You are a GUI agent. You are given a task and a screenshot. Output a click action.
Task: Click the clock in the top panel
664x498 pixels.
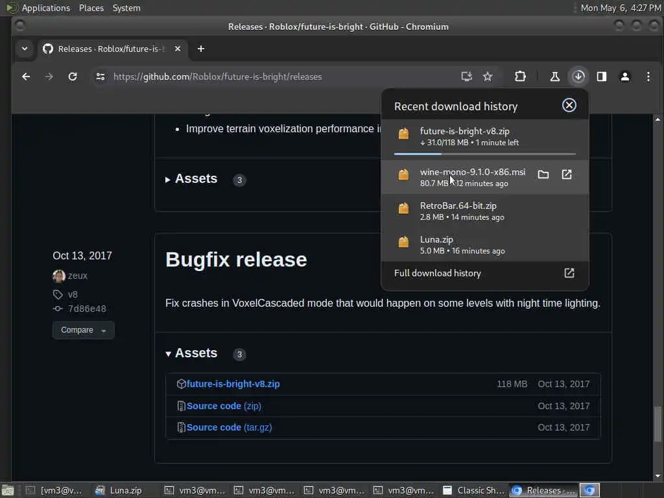pyautogui.click(x=621, y=8)
